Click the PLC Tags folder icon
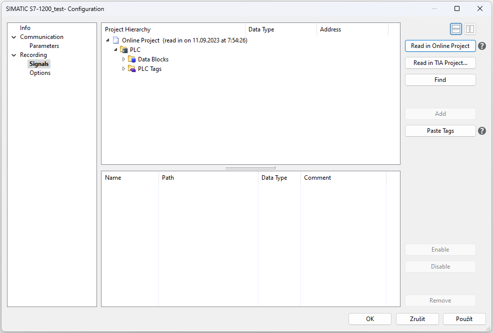 [x=132, y=68]
